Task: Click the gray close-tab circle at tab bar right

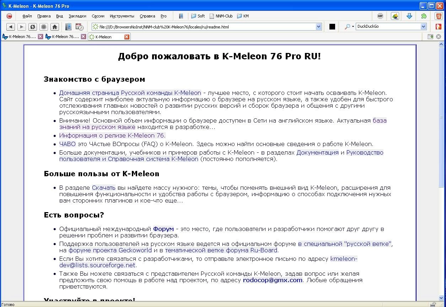Action: tap(439, 37)
